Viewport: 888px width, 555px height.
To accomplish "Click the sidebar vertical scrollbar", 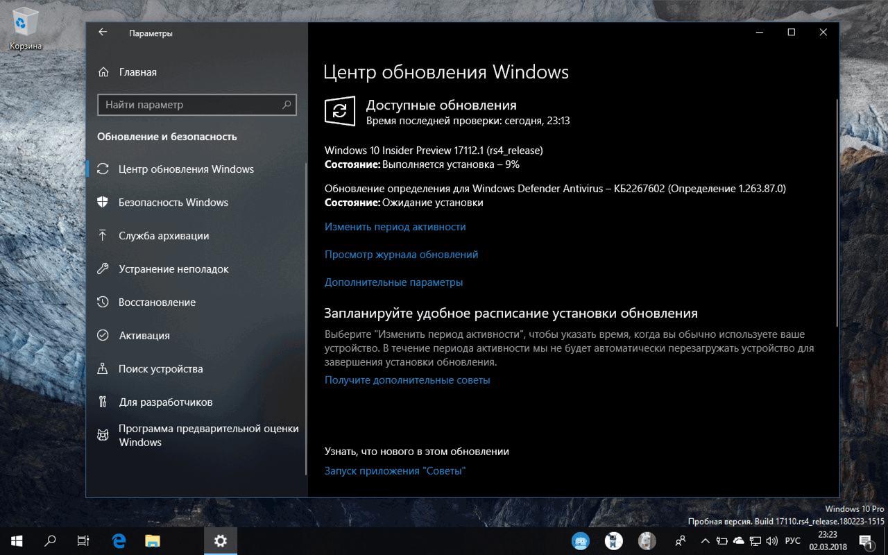I will click(306, 319).
